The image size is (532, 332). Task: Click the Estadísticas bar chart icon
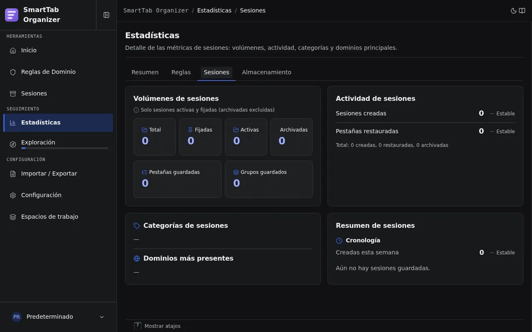pyautogui.click(x=13, y=122)
